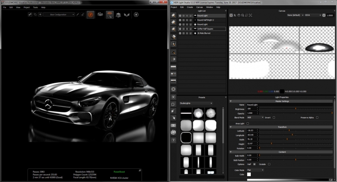Enable the Preserve Alpha checkbox
The width and height of the screenshot is (337, 182).
(x=317, y=117)
